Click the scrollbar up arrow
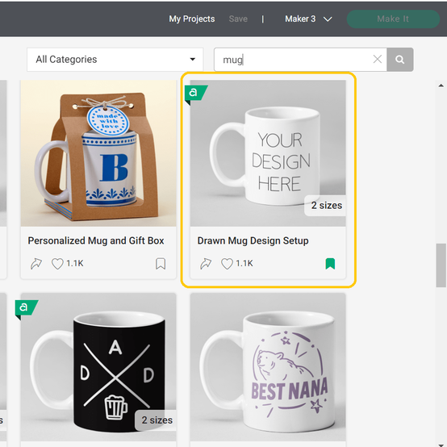Screen dimensions: 447x447 [441, 86]
